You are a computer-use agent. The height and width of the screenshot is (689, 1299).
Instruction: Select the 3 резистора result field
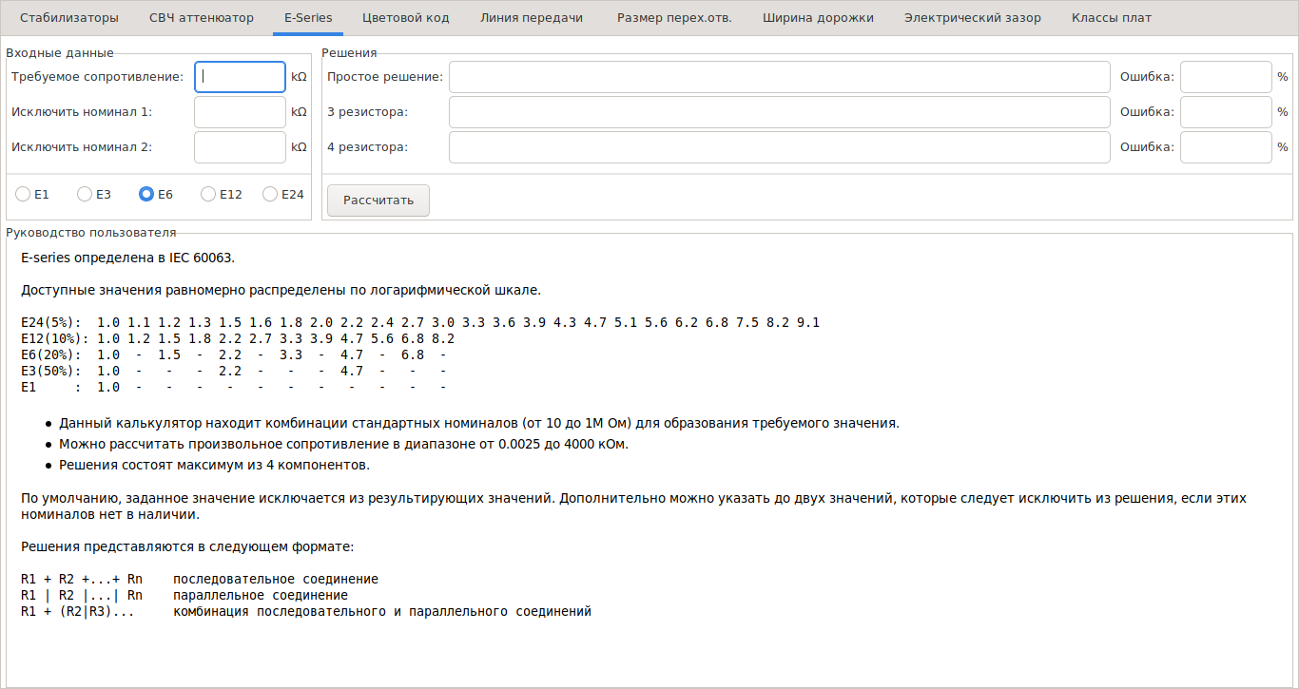779,112
